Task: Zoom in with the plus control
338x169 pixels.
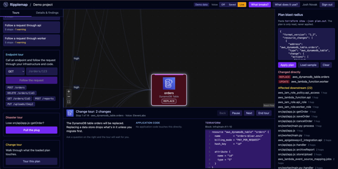Action: (x=69, y=91)
